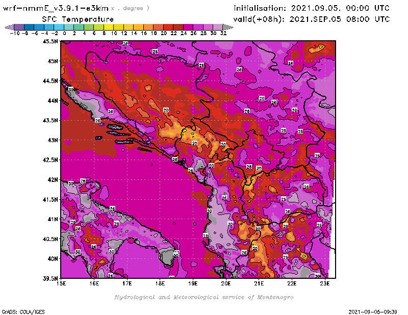Click the '42N' latitude label
The width and height of the screenshot is (408, 315).
tap(53, 180)
